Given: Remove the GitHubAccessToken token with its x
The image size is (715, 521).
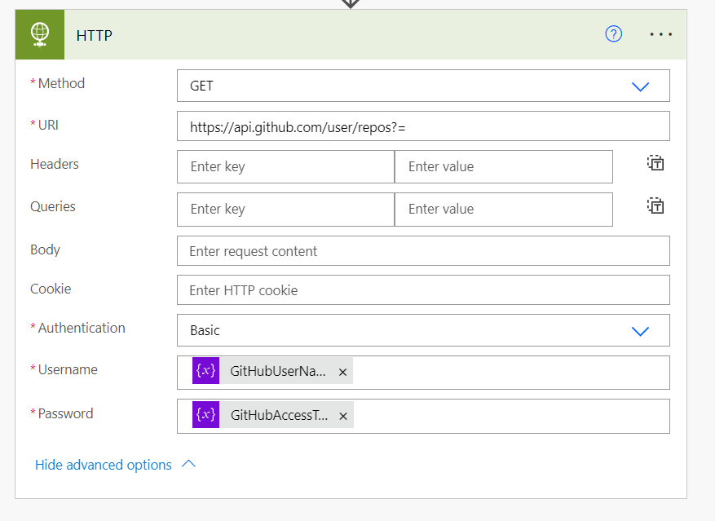Looking at the screenshot, I should click(342, 415).
